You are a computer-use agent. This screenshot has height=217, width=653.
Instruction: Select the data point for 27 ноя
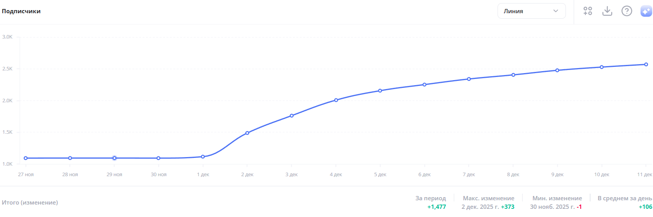click(26, 158)
